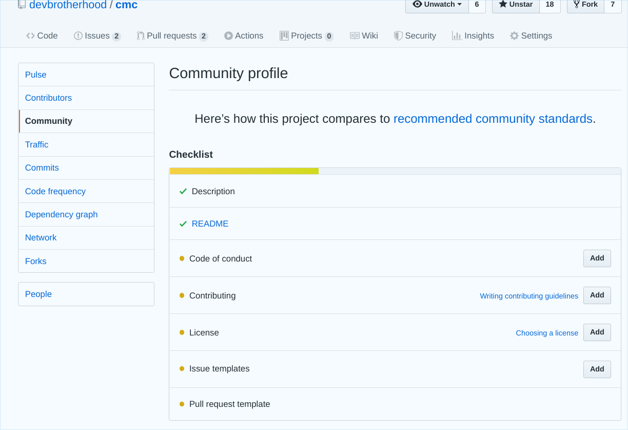This screenshot has height=430, width=628.
Task: Click the watchers count 6
Action: pyautogui.click(x=477, y=5)
